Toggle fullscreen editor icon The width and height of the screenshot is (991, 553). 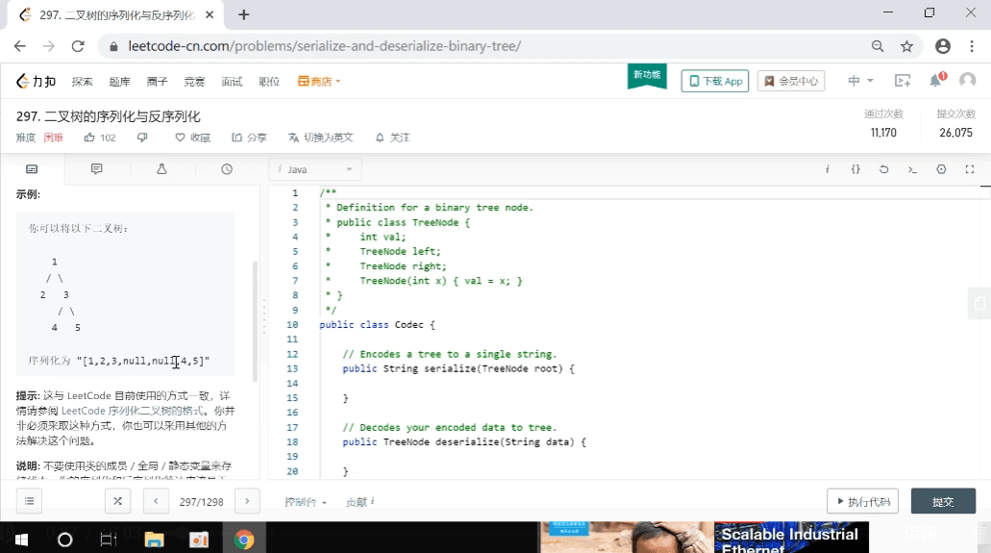click(970, 169)
